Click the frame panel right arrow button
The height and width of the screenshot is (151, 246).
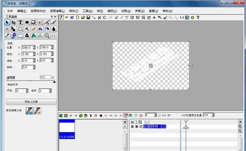point(125,126)
